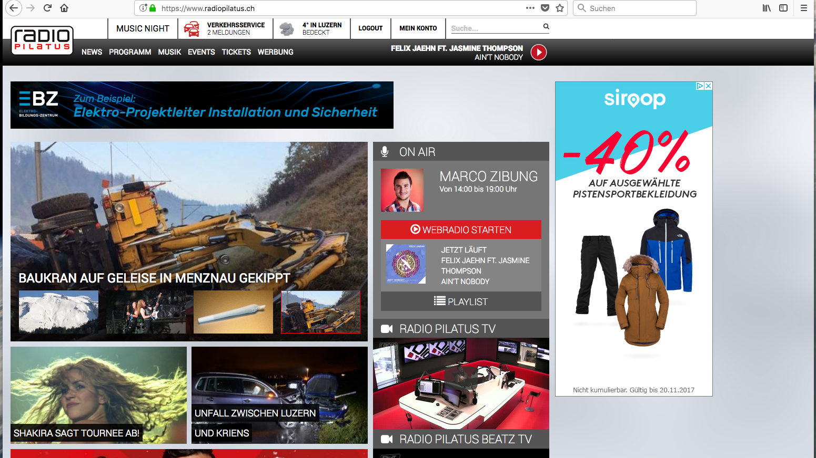Click the cloudy weather icon
This screenshot has height=458, width=816.
[287, 29]
